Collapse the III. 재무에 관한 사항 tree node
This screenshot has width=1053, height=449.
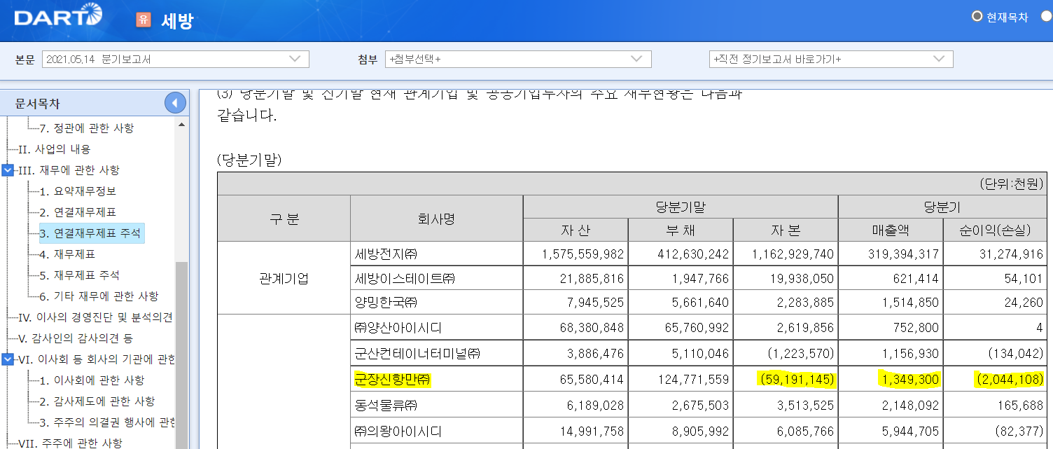tap(8, 170)
